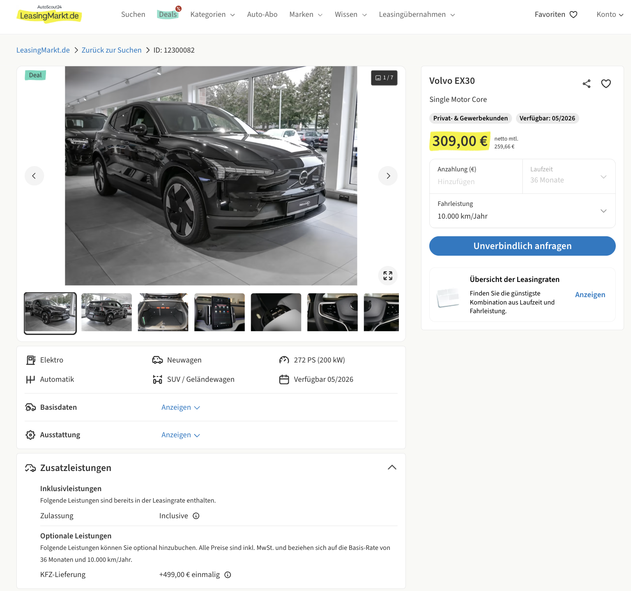Collapse the Zusatzleistungen section

[x=392, y=467]
